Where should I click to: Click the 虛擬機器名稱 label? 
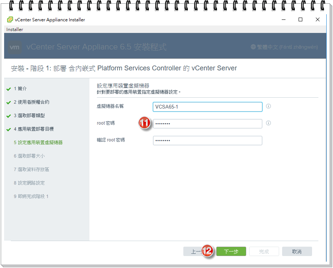110,106
